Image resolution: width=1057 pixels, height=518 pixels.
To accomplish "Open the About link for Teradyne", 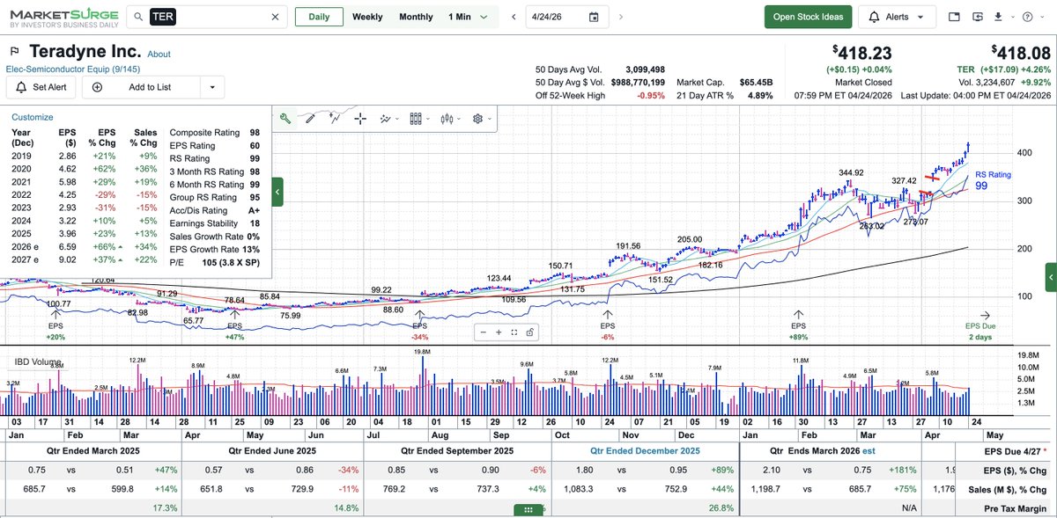I will click(x=159, y=54).
